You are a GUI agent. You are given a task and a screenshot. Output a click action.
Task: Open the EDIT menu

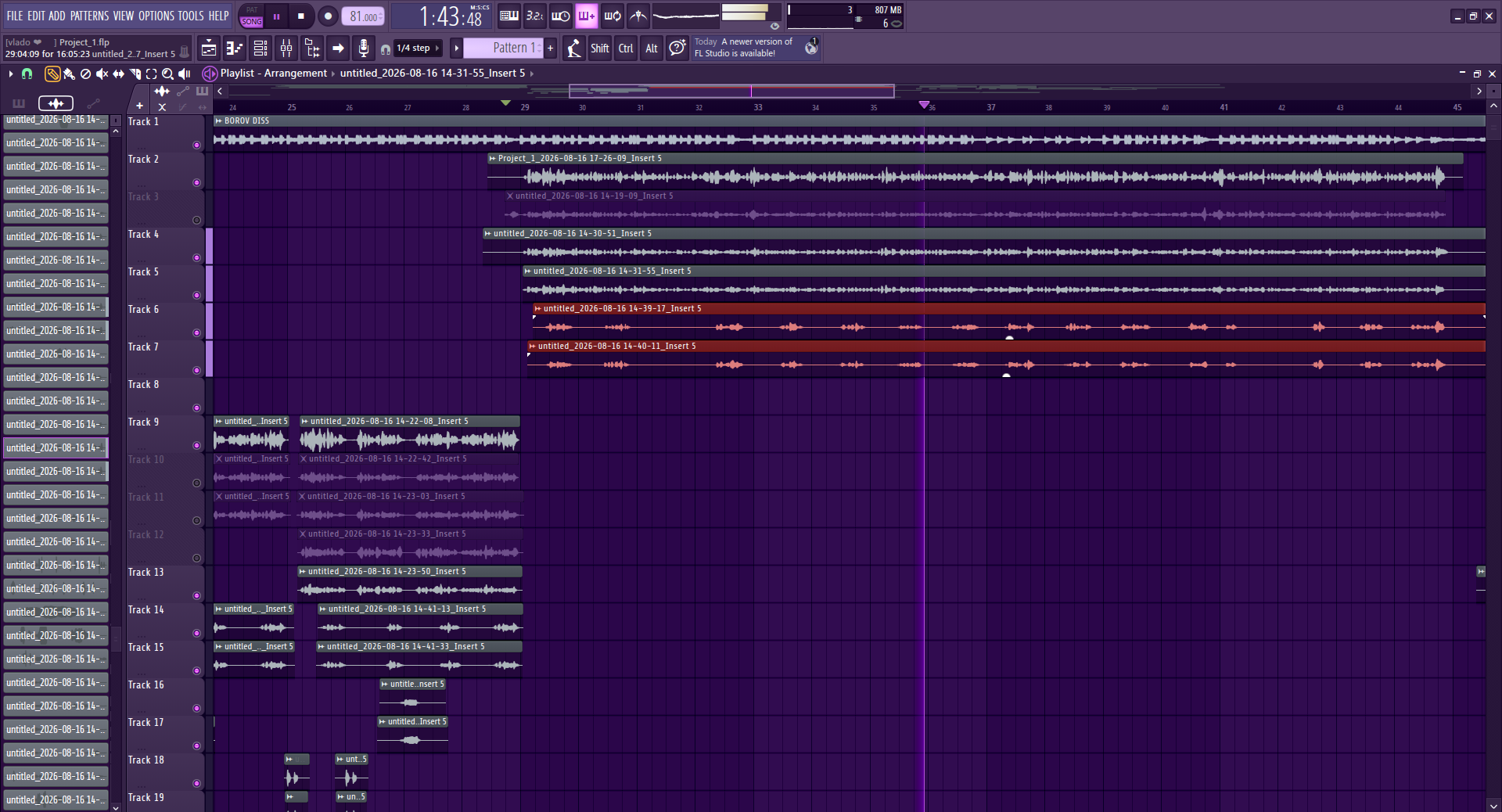pyautogui.click(x=36, y=16)
